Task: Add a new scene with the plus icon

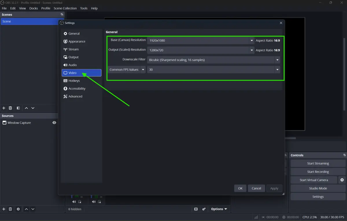Action: (4, 108)
